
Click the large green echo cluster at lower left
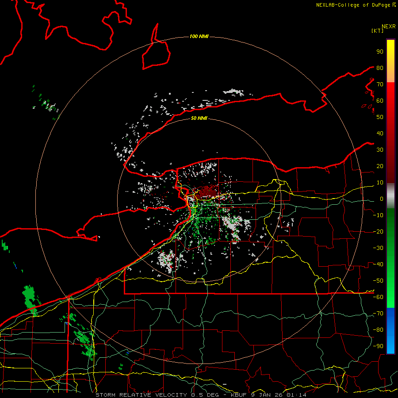point(31,299)
